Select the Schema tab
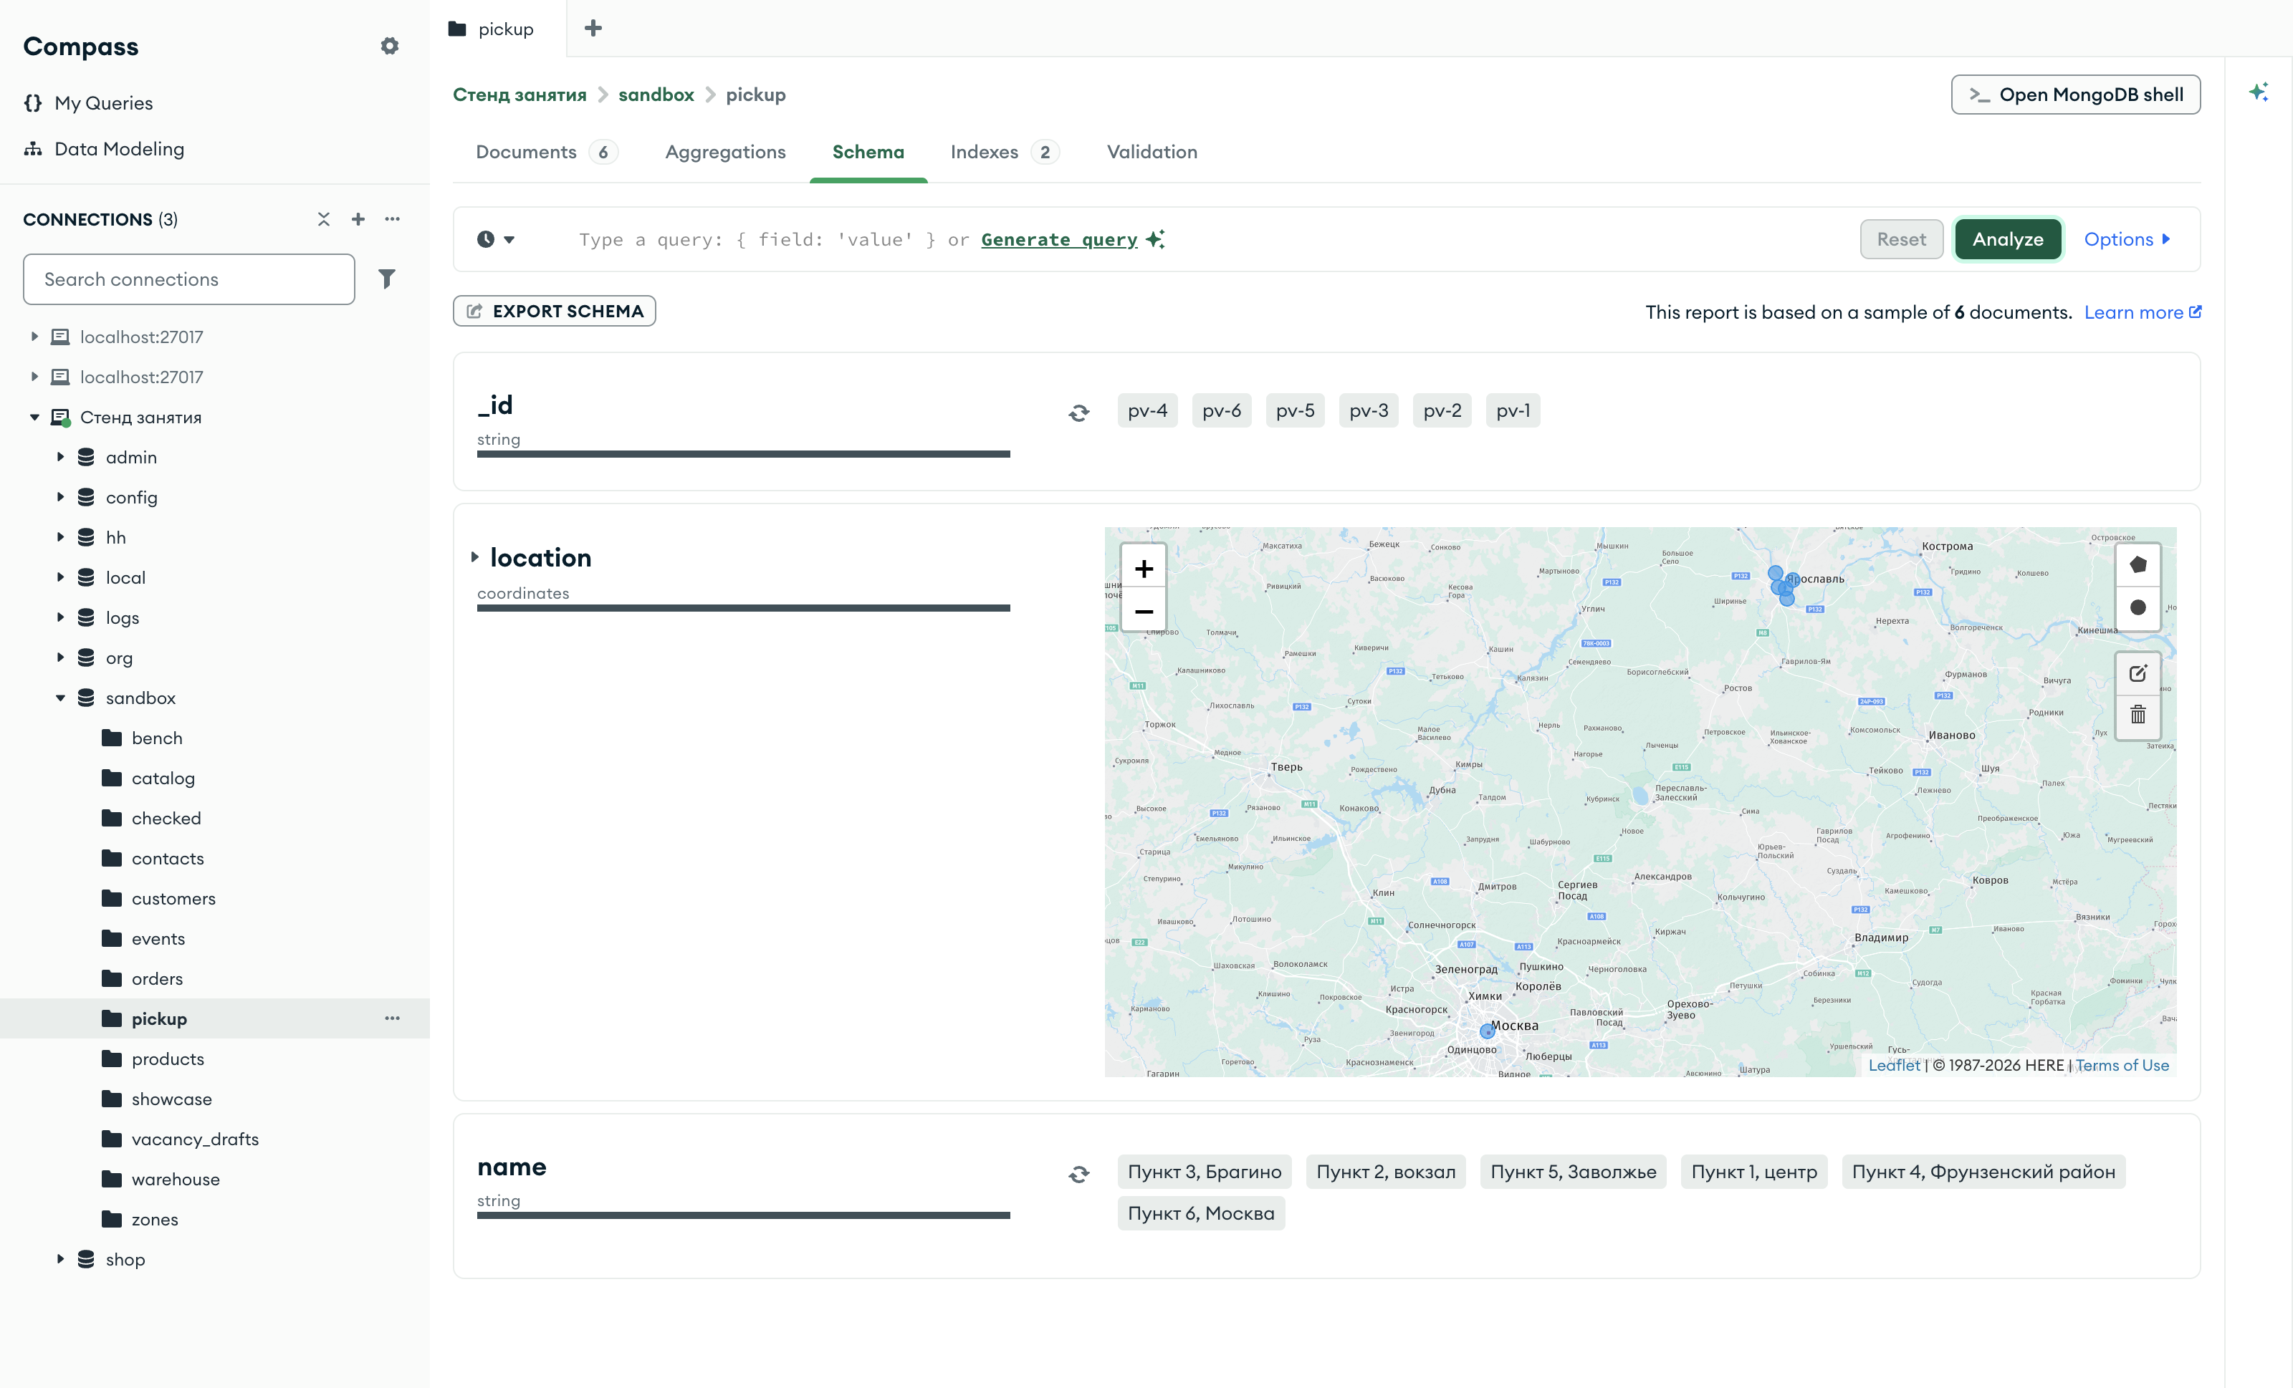The height and width of the screenshot is (1388, 2293). 867,152
